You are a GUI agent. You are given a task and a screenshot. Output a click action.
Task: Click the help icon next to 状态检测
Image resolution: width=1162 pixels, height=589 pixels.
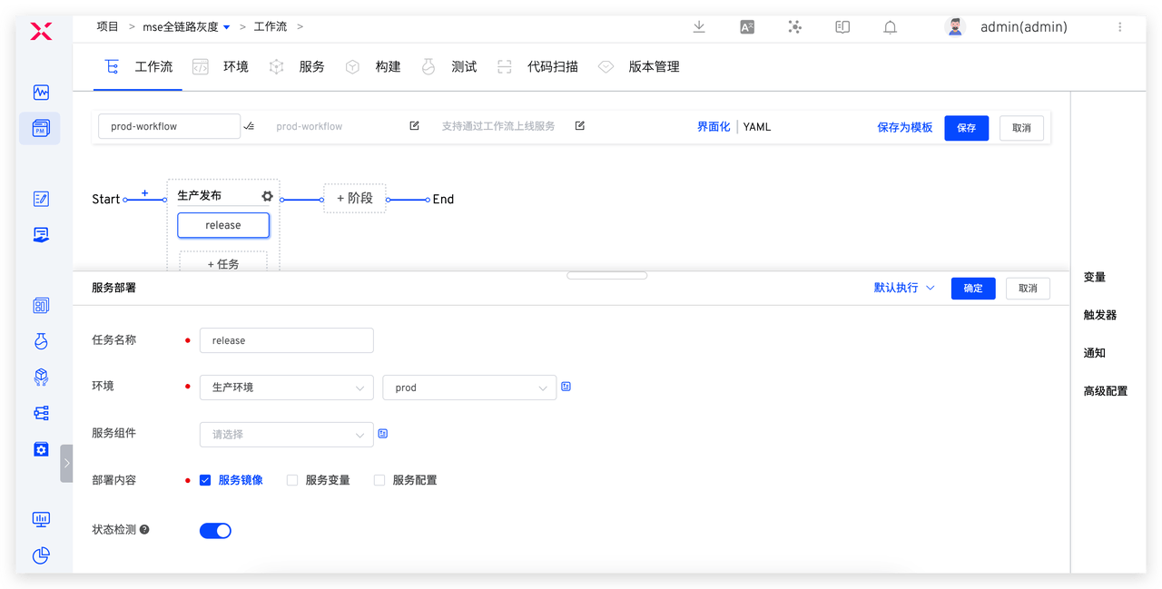(x=144, y=529)
